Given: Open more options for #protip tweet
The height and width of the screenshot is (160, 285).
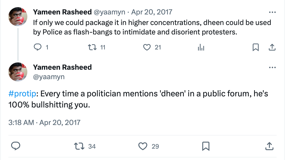Looking at the screenshot, I should click(272, 67).
